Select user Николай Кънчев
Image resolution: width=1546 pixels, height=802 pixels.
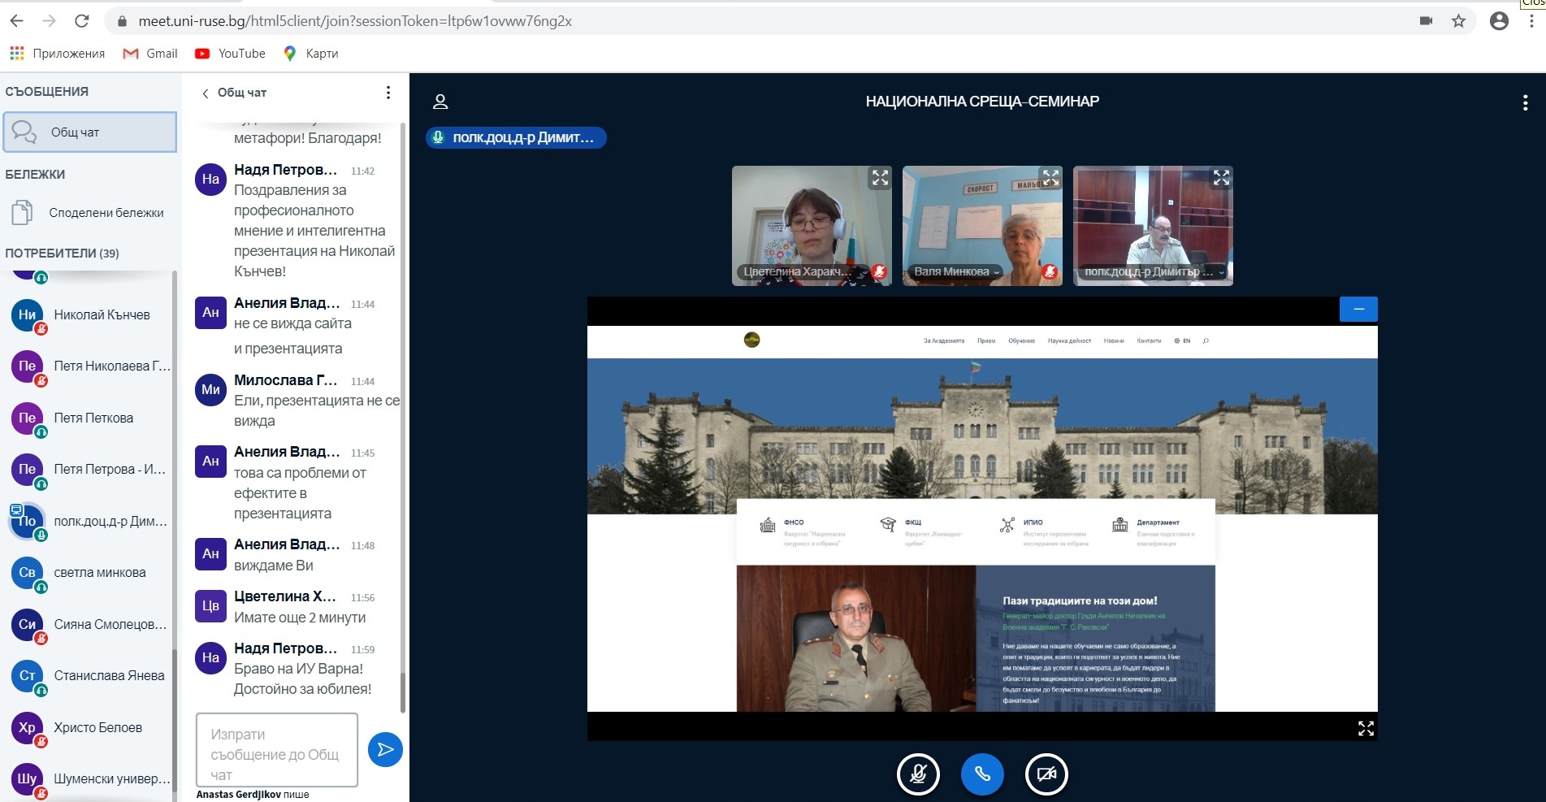(x=89, y=315)
